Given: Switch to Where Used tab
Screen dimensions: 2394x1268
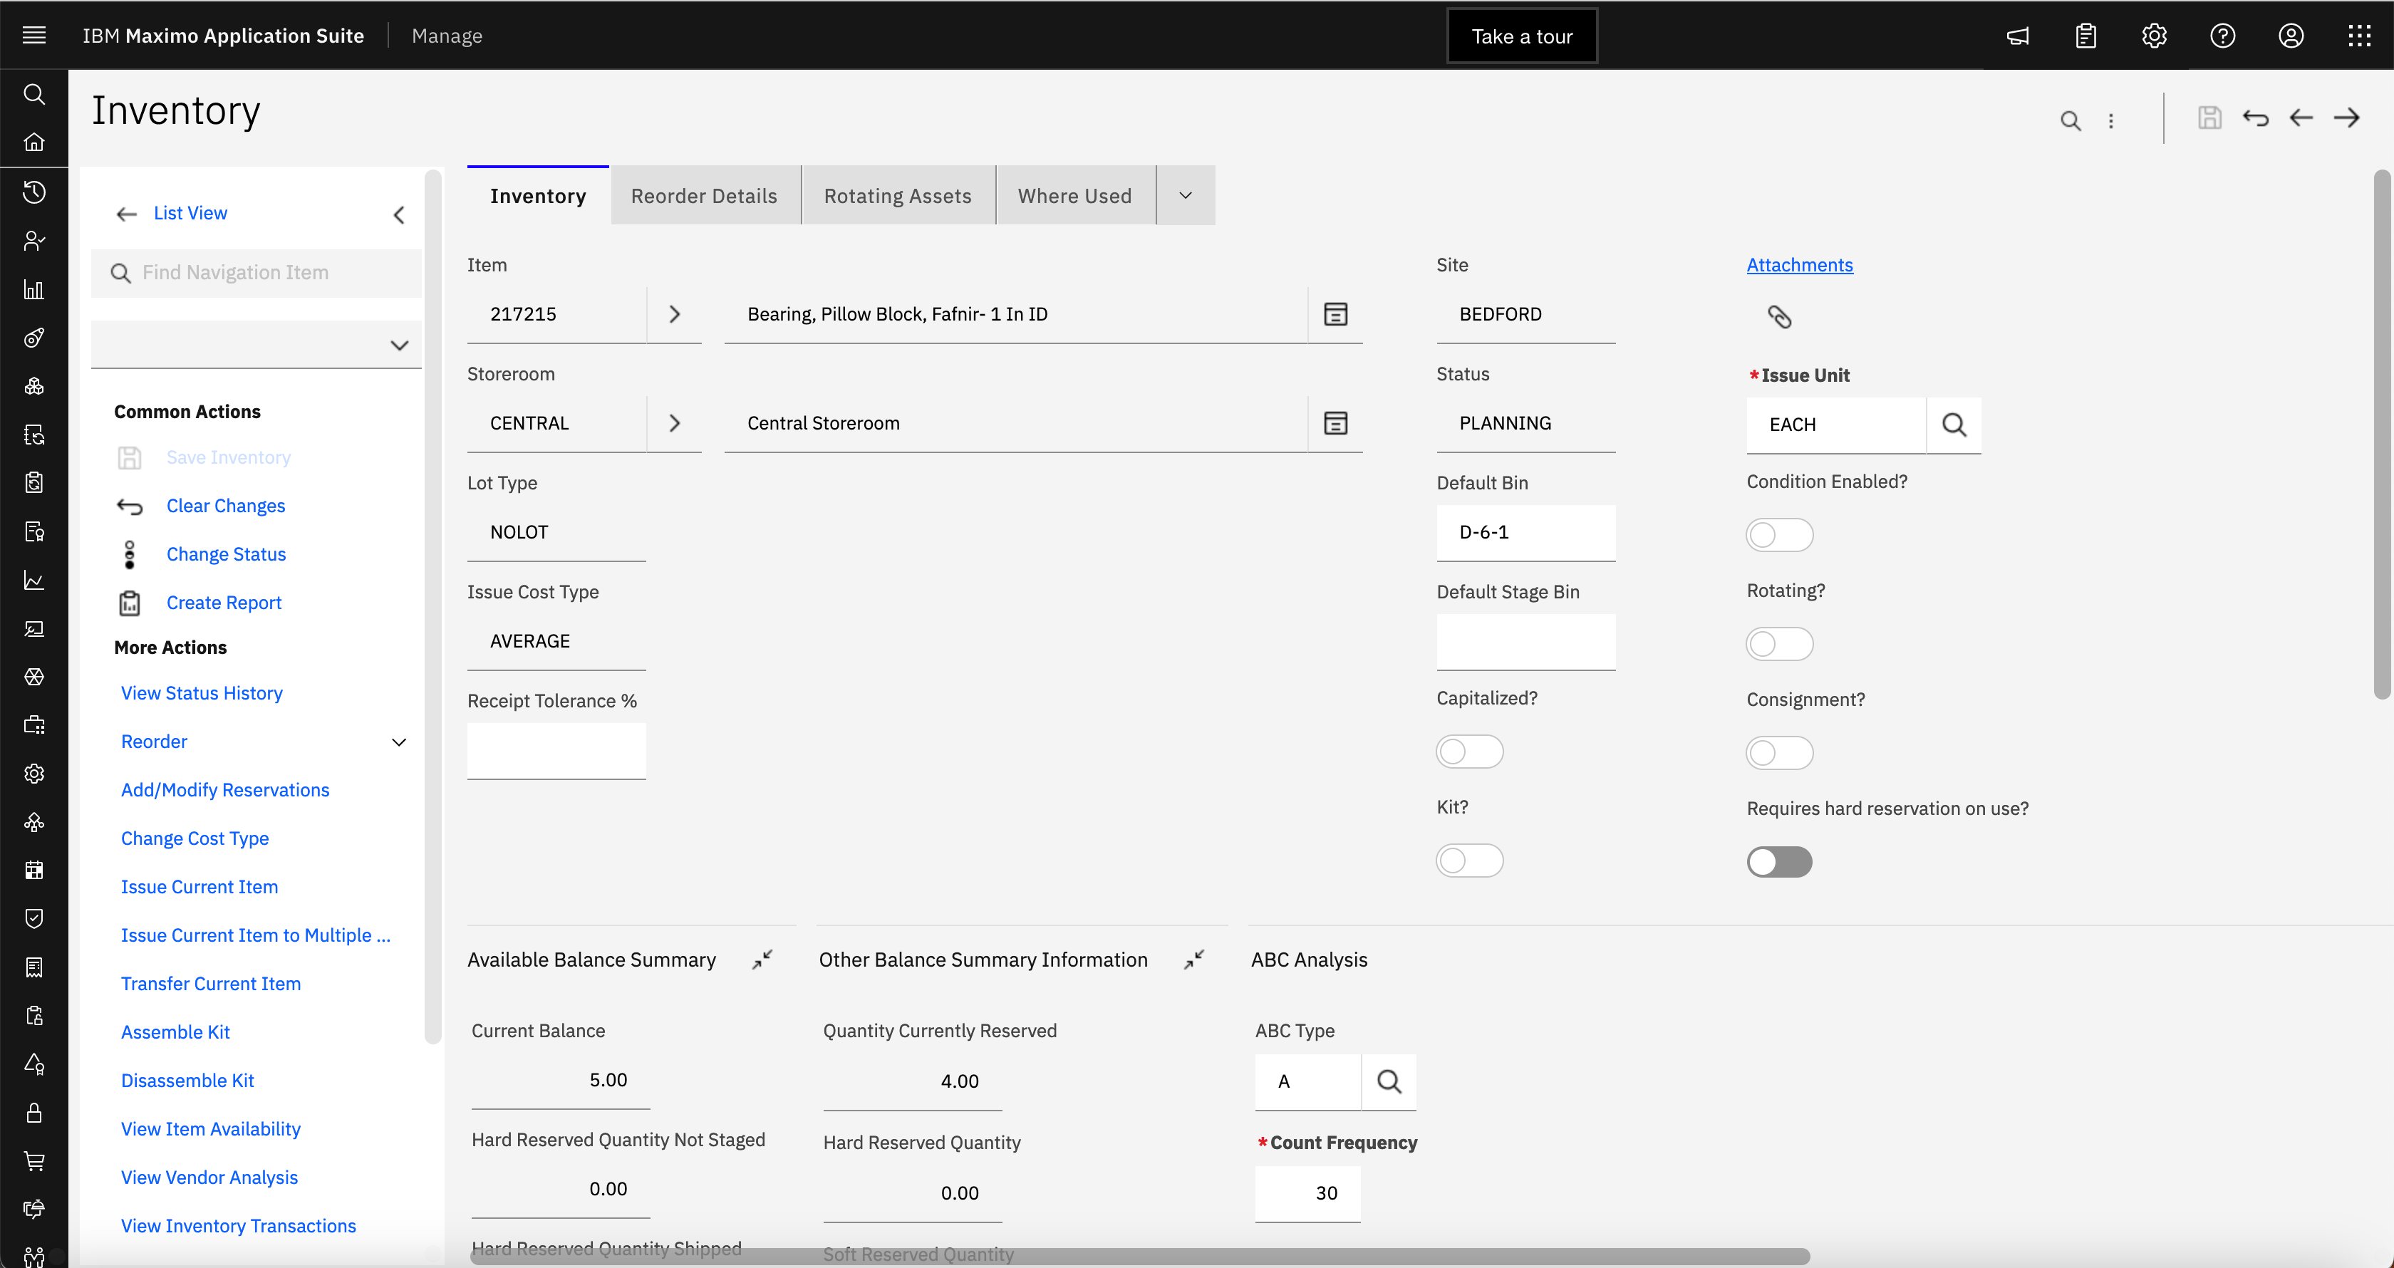Looking at the screenshot, I should 1074,196.
